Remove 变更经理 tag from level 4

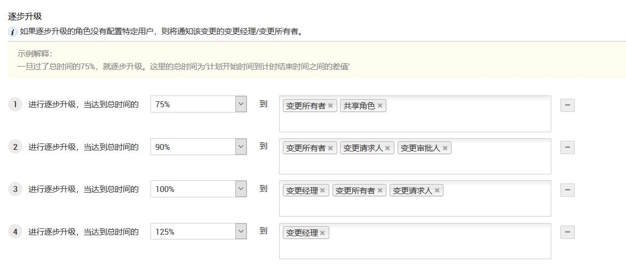click(322, 233)
